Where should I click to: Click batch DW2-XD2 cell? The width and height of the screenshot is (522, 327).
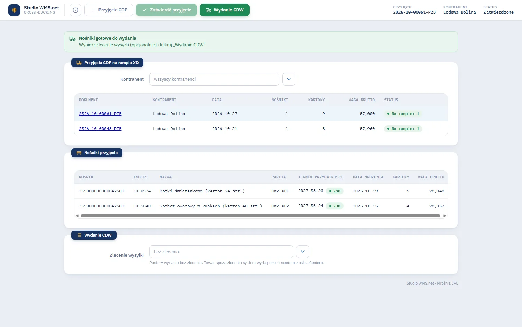280,206
